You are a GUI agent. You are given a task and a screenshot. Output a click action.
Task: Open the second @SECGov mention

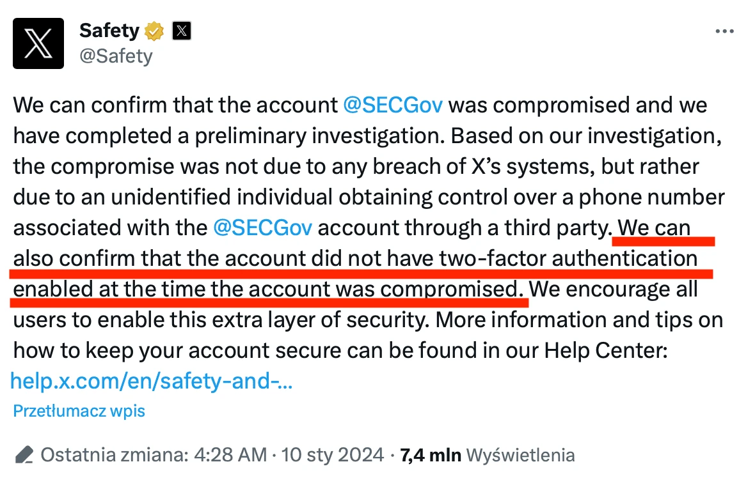pyautogui.click(x=262, y=228)
